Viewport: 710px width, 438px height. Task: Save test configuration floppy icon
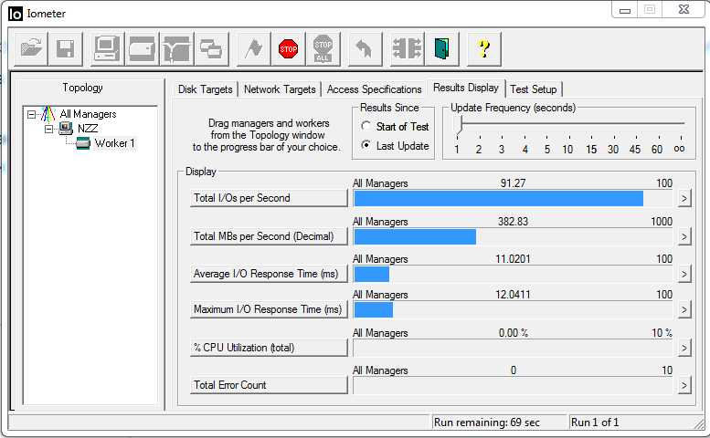coord(66,48)
